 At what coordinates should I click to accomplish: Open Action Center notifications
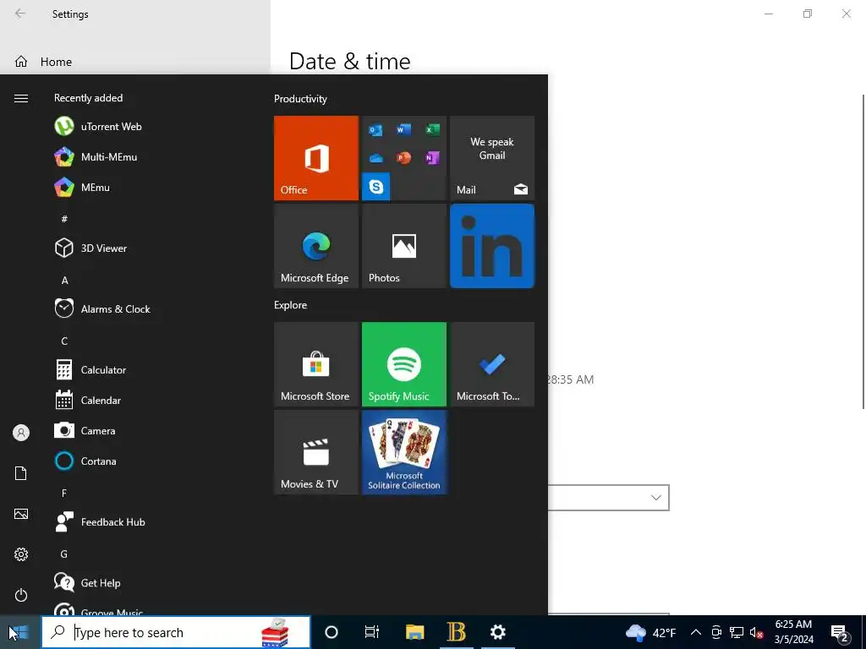(840, 632)
